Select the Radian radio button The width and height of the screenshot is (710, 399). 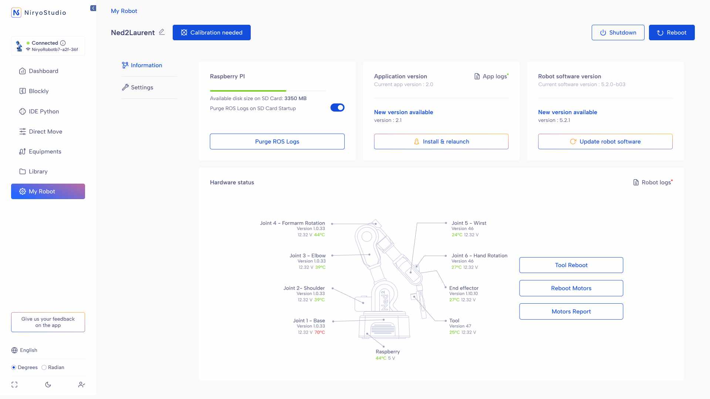point(44,367)
